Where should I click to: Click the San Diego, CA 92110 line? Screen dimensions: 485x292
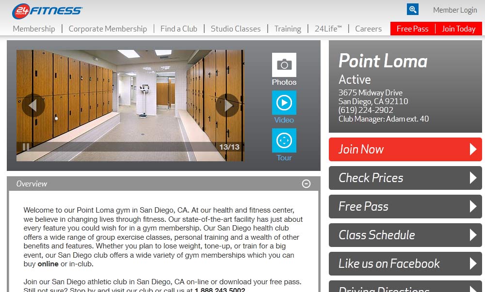[x=373, y=101]
